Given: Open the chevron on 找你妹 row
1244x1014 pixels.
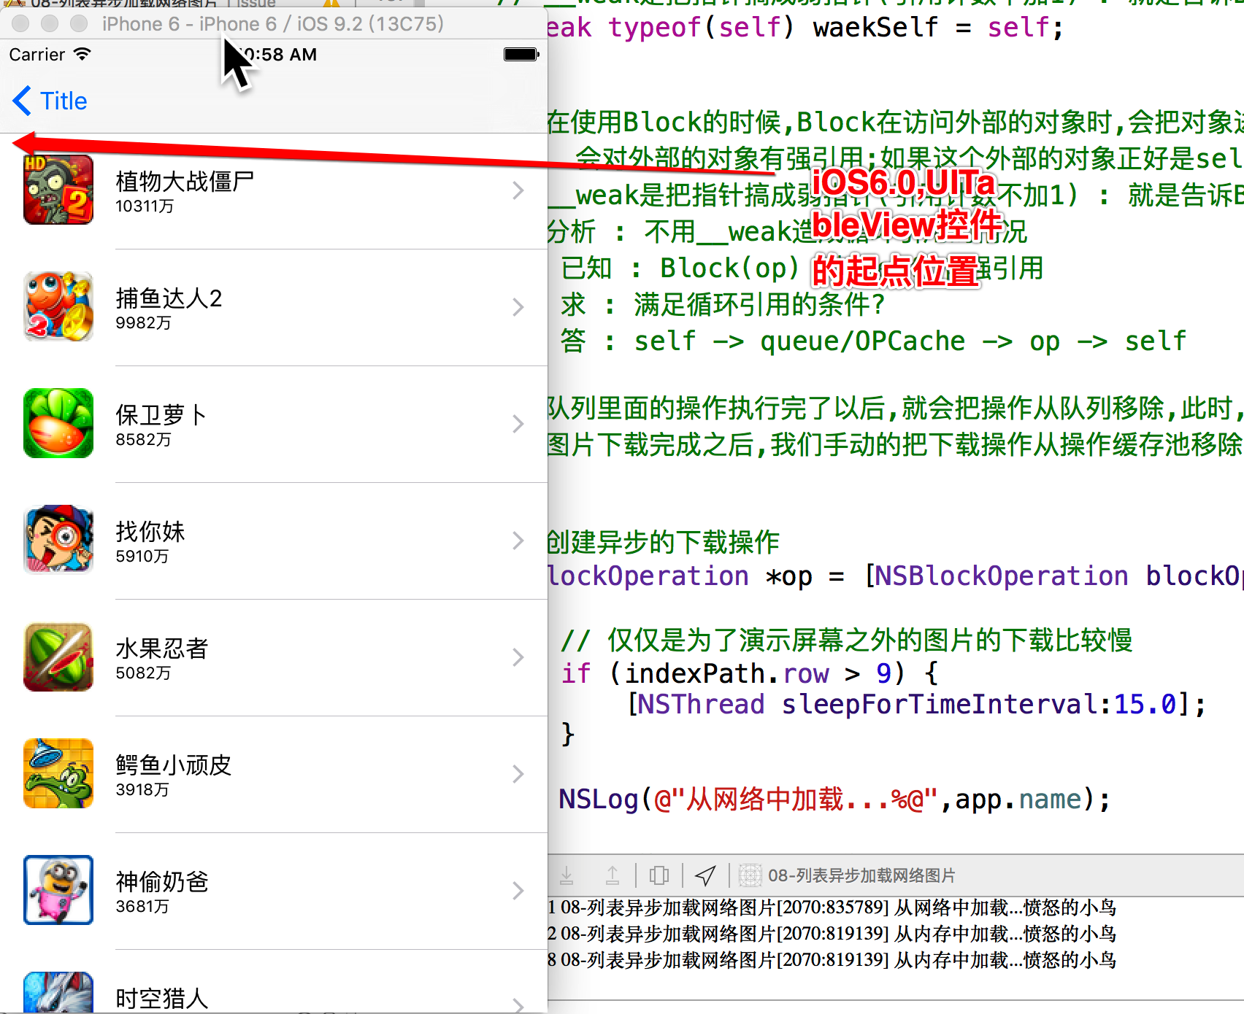Looking at the screenshot, I should click(x=518, y=541).
